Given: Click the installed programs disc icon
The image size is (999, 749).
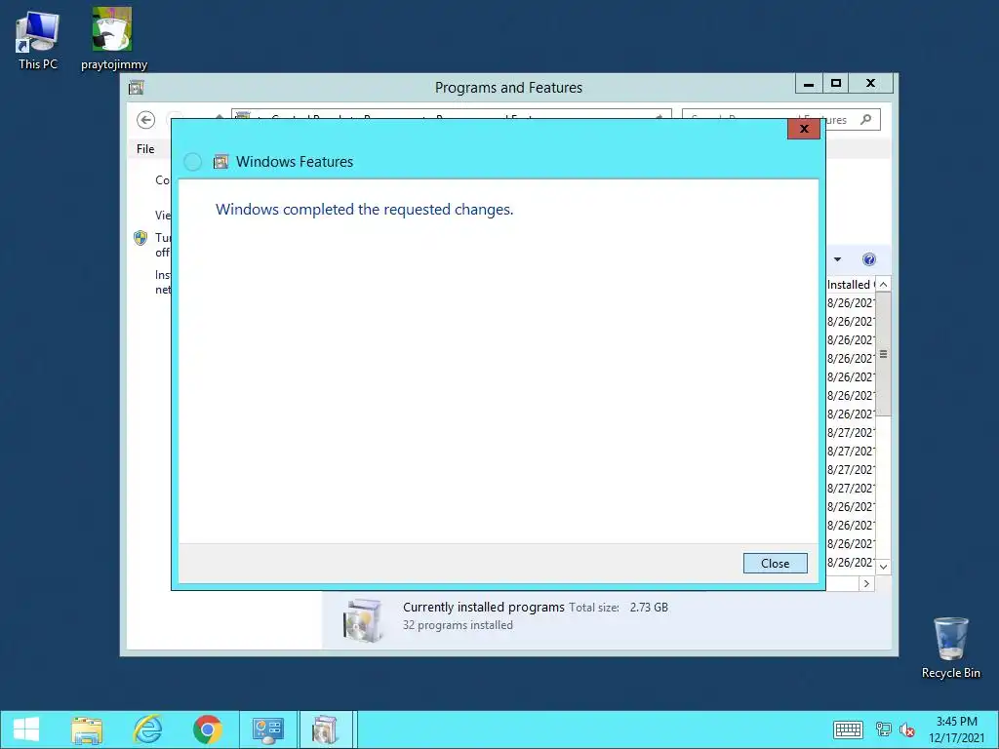Looking at the screenshot, I should [363, 619].
